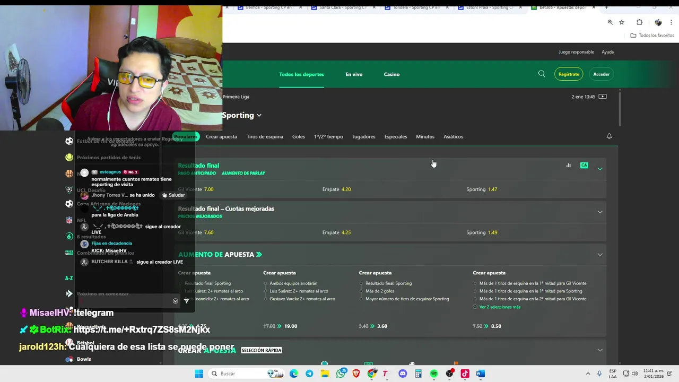Click the NFL sidebar icon
The image size is (679, 382).
69,220
